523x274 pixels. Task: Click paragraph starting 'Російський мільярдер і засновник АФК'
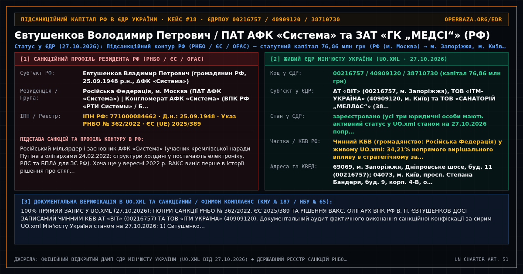pos(136,160)
